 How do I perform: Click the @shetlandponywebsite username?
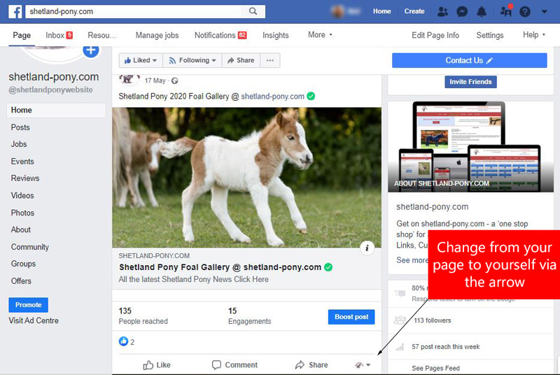pos(50,90)
